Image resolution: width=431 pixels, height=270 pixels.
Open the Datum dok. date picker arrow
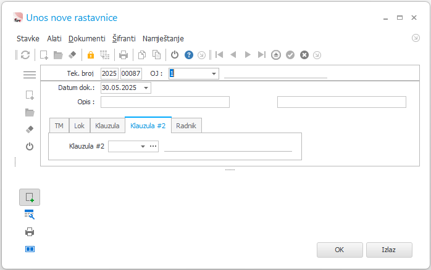146,88
